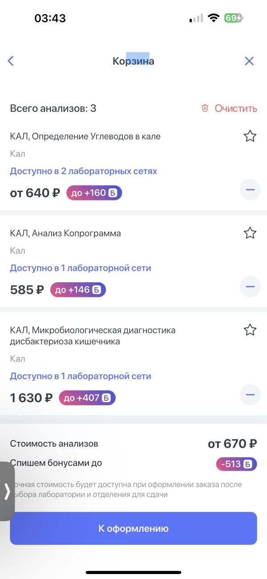Tap the -513 bonus write-off badge
This screenshot has width=267, height=579.
coord(237,465)
